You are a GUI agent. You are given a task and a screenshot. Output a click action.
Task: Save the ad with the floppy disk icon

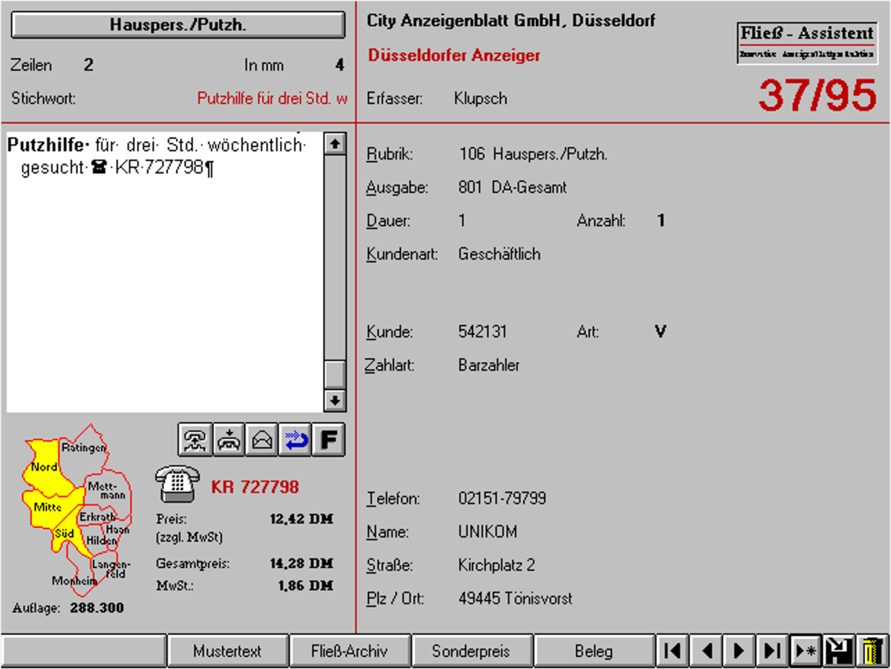pos(839,651)
